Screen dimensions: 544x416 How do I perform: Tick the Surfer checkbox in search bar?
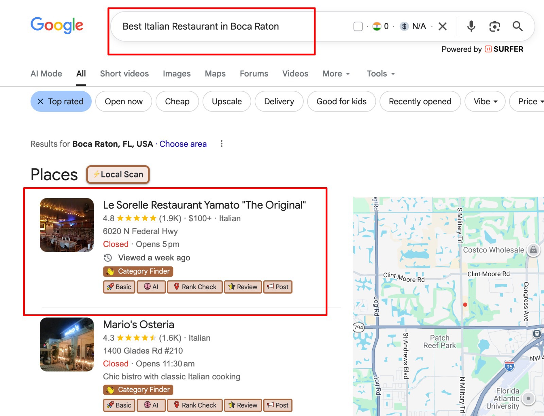click(358, 26)
